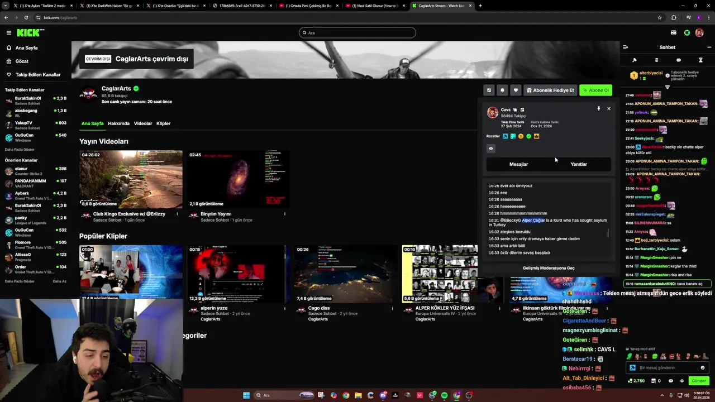Toggle the notification bell button

[502, 90]
